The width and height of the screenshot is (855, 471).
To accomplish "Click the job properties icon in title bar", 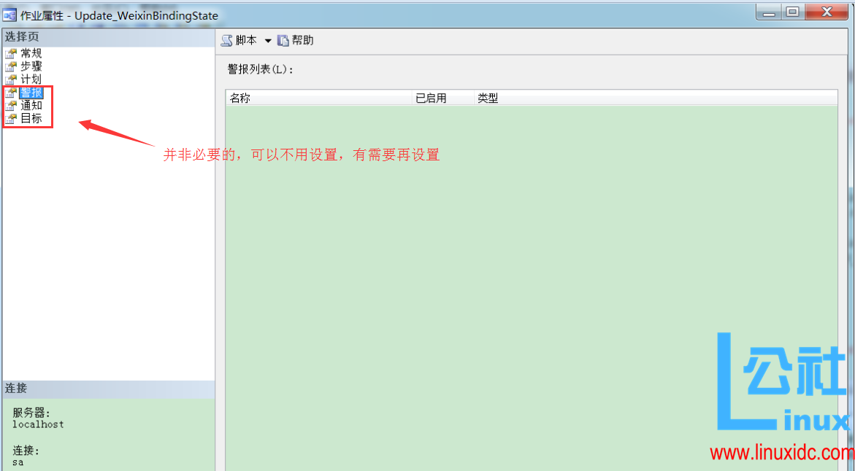I will point(9,12).
